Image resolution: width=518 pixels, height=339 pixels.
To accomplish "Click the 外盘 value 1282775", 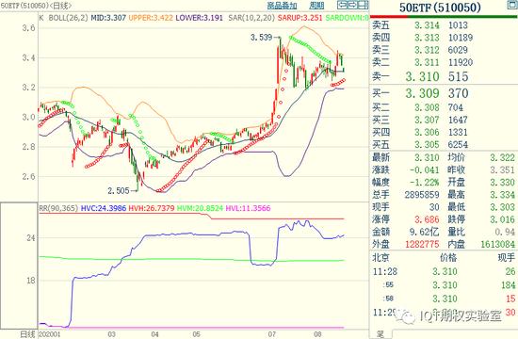I will click(x=422, y=244).
